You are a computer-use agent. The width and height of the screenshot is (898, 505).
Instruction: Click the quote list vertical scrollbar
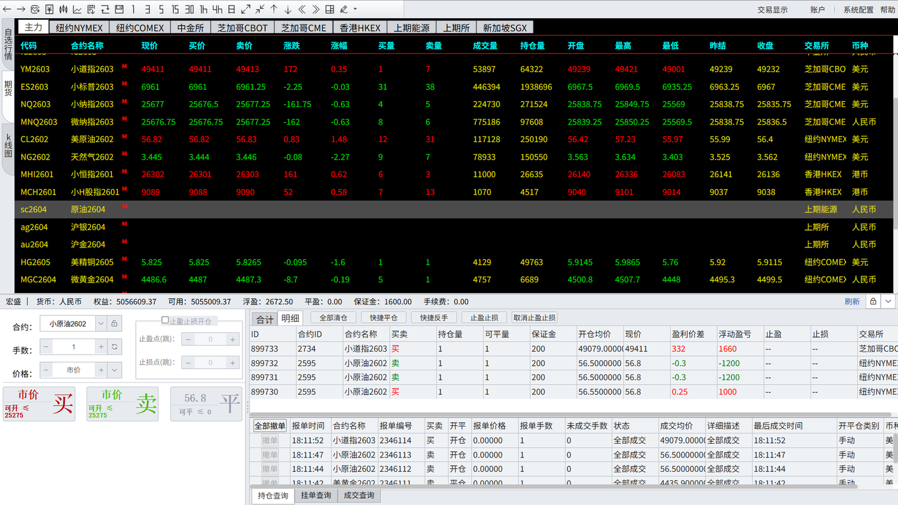(895, 163)
